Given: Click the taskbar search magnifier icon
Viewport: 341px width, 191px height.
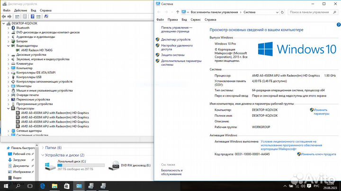Looking at the screenshot, I should click(x=18, y=186).
